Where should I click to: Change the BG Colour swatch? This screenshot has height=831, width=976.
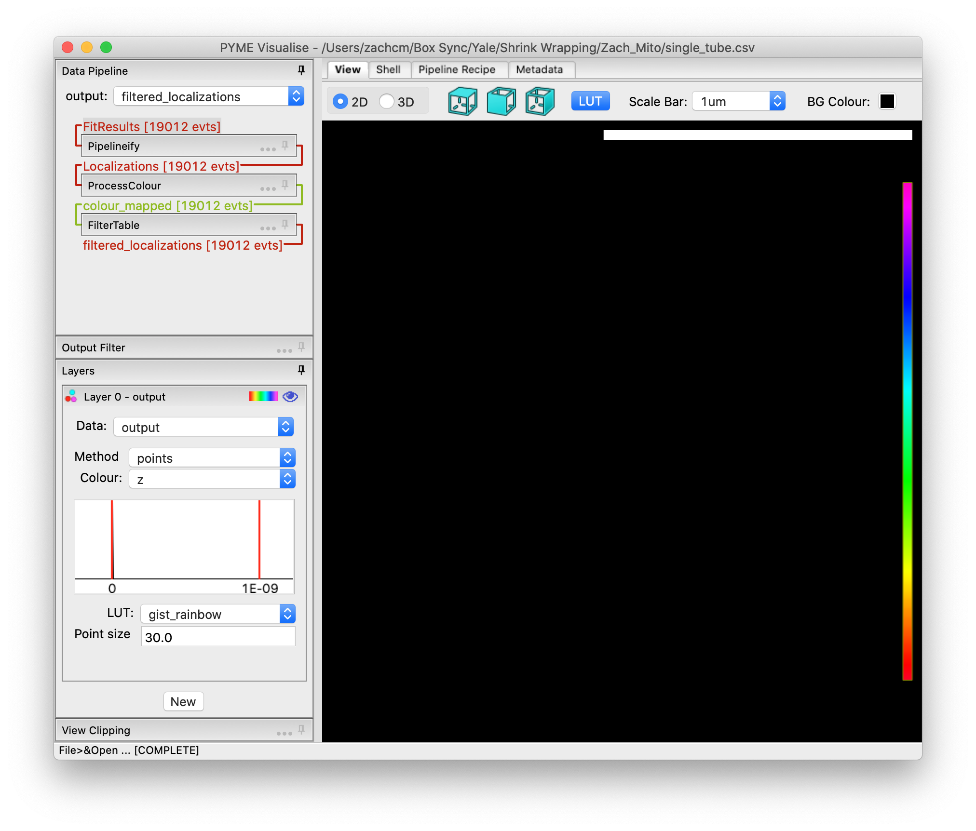click(886, 101)
